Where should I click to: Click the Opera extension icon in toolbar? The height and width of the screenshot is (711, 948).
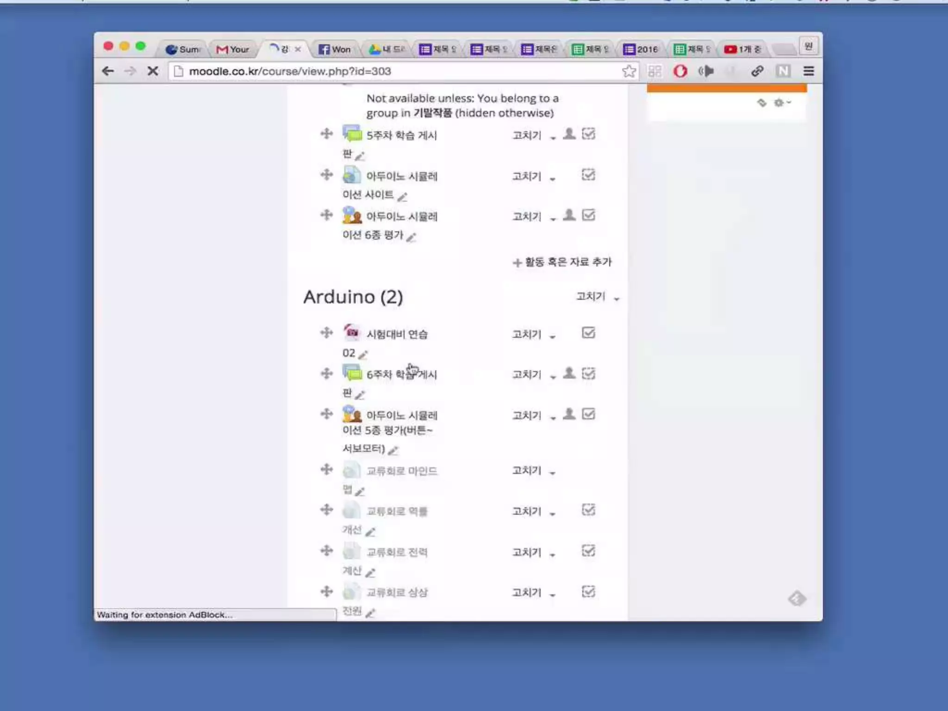point(680,71)
